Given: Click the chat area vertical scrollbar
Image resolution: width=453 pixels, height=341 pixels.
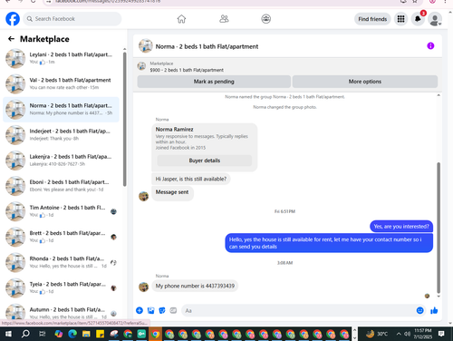Looking at the screenshot, I should 439,228.
